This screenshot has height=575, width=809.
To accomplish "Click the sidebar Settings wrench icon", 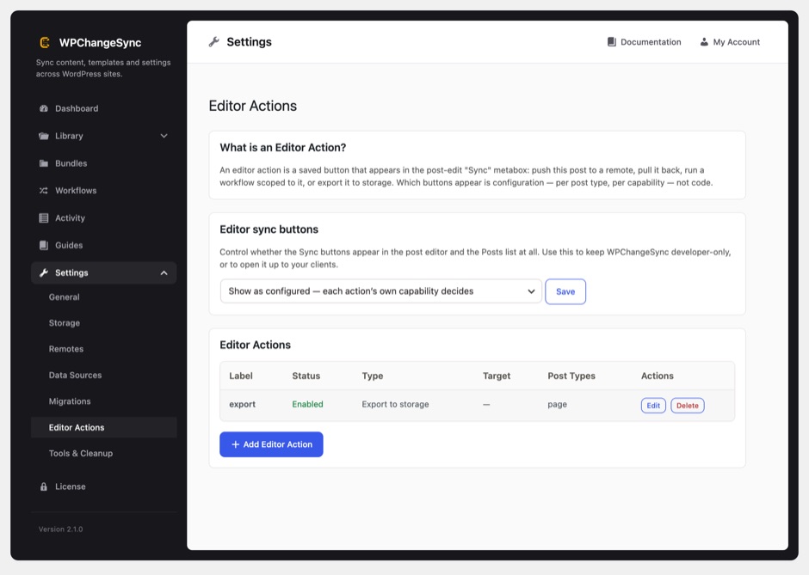I will point(44,272).
